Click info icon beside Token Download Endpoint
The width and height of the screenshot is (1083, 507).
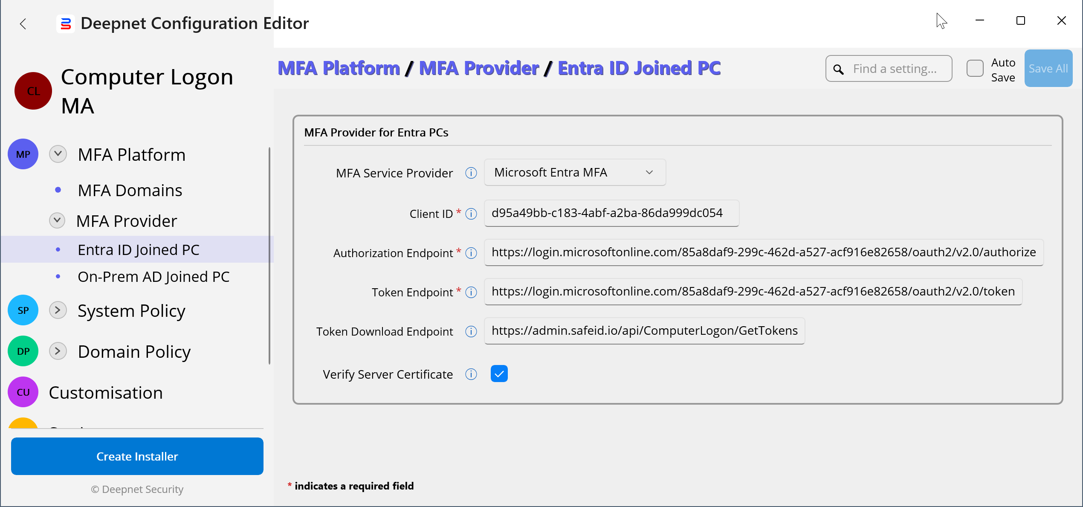click(x=471, y=331)
